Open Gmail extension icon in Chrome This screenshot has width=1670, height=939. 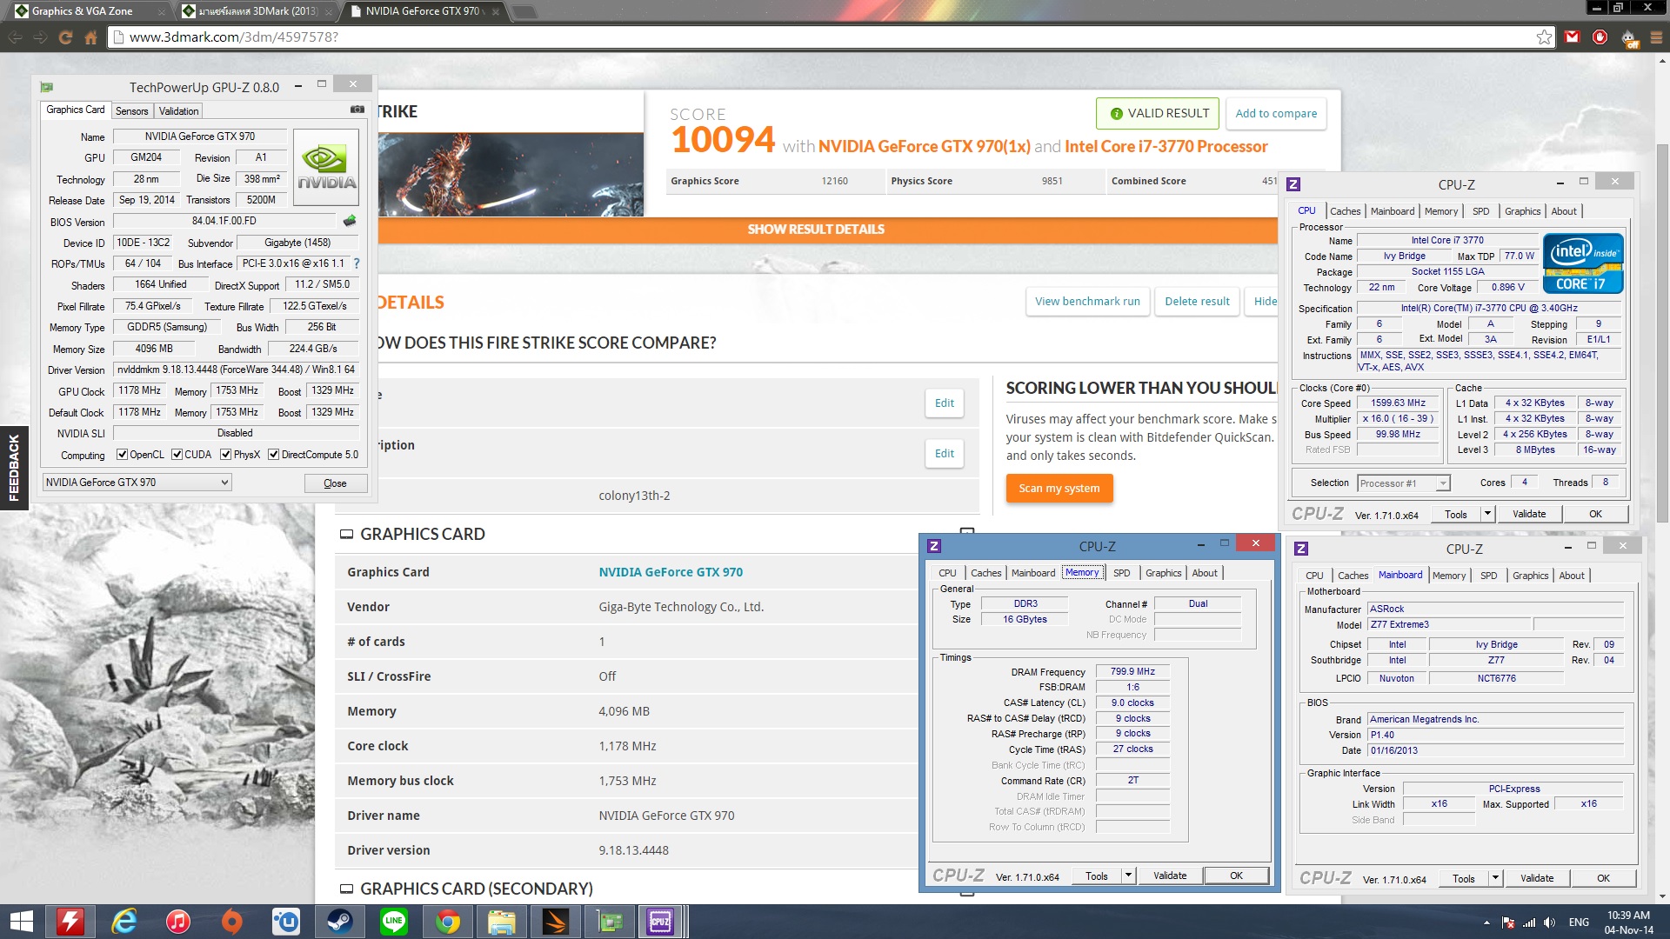coord(1572,37)
